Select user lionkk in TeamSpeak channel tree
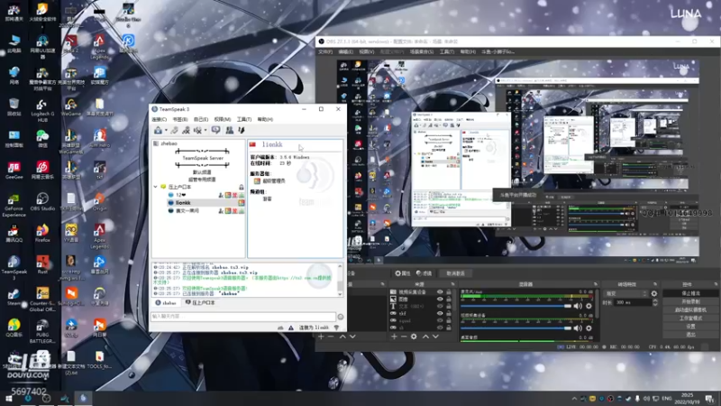Screen dimensions: 721x406 coord(206,202)
